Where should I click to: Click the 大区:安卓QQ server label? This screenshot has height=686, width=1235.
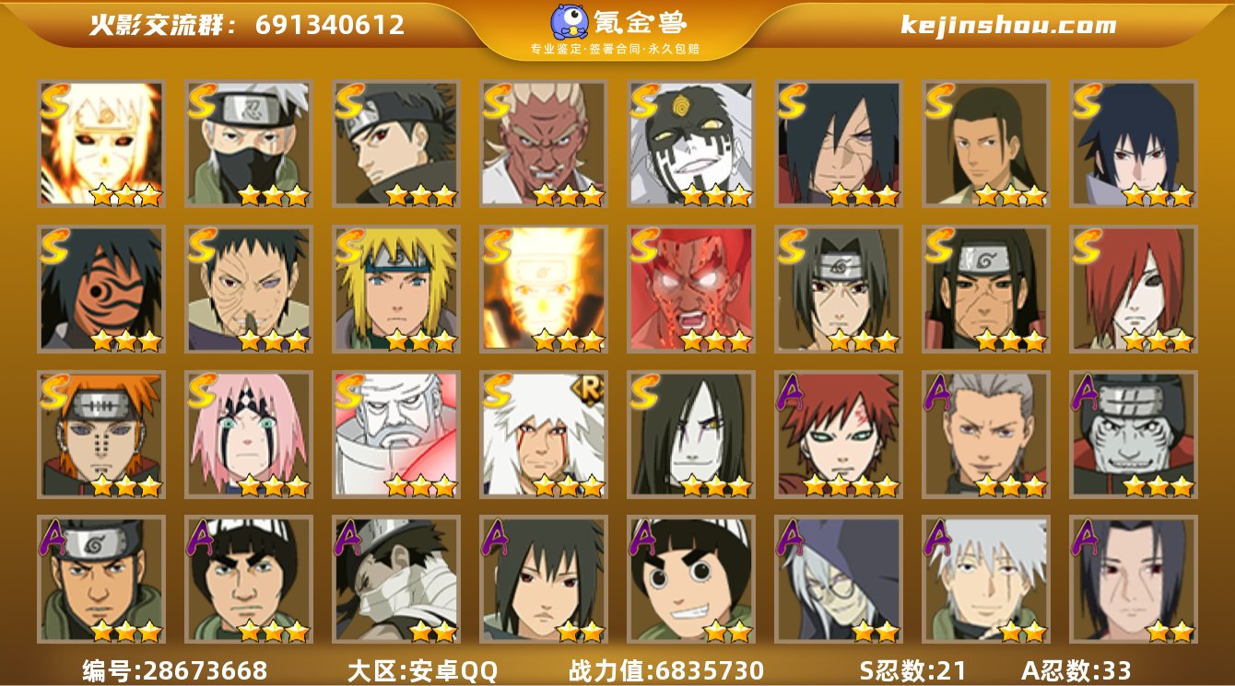(422, 670)
